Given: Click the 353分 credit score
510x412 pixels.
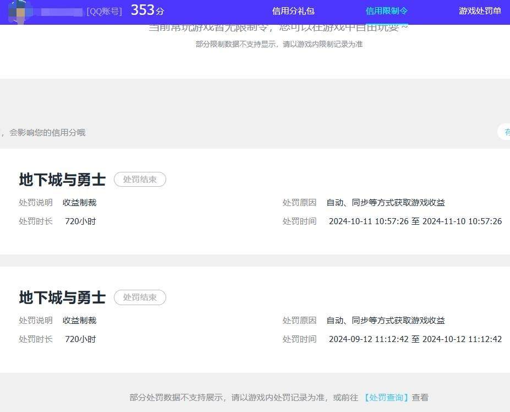Looking at the screenshot, I should 147,10.
